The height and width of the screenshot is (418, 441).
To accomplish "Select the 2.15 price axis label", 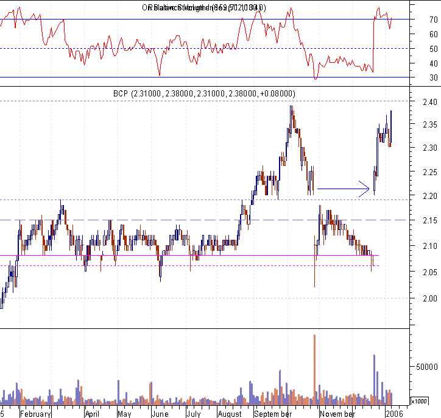I will click(430, 220).
